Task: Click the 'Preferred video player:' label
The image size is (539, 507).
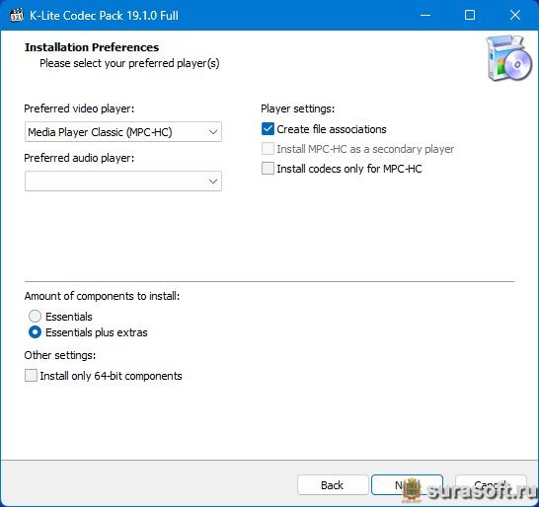Action: (x=79, y=109)
